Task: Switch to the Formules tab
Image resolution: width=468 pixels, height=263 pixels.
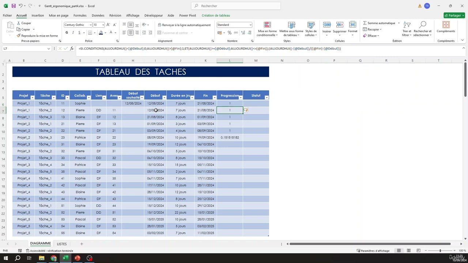Action: [80, 15]
